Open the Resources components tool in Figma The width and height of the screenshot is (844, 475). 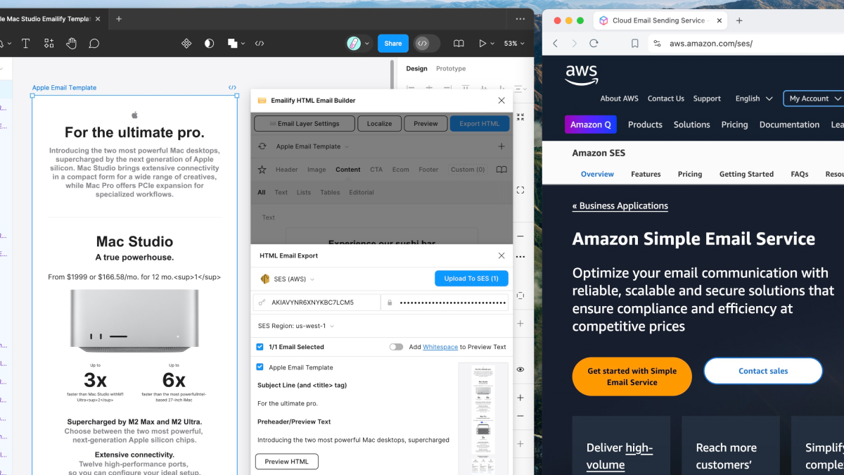pyautogui.click(x=49, y=44)
